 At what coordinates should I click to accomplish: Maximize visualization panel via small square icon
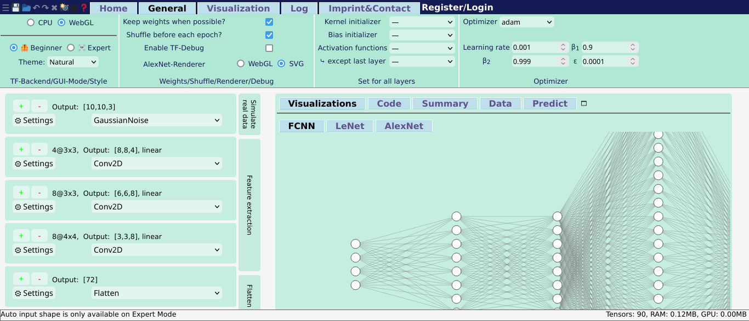tap(584, 103)
